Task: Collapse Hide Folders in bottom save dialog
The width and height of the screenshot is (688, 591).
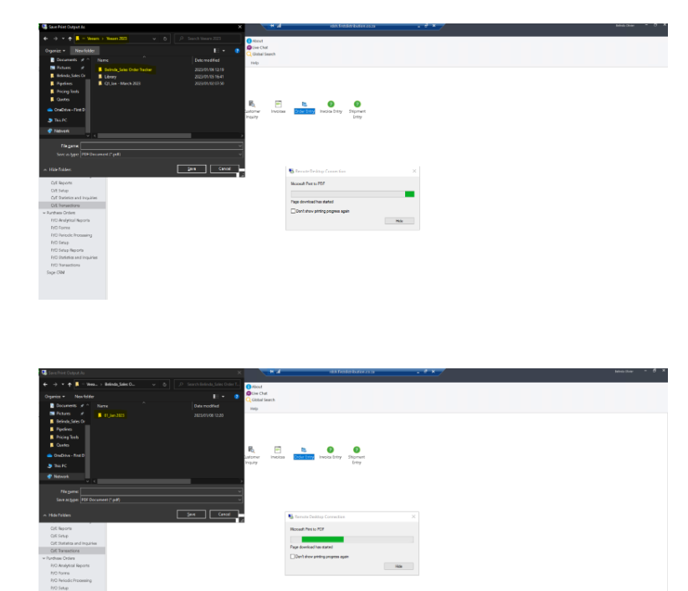Action: click(57, 515)
